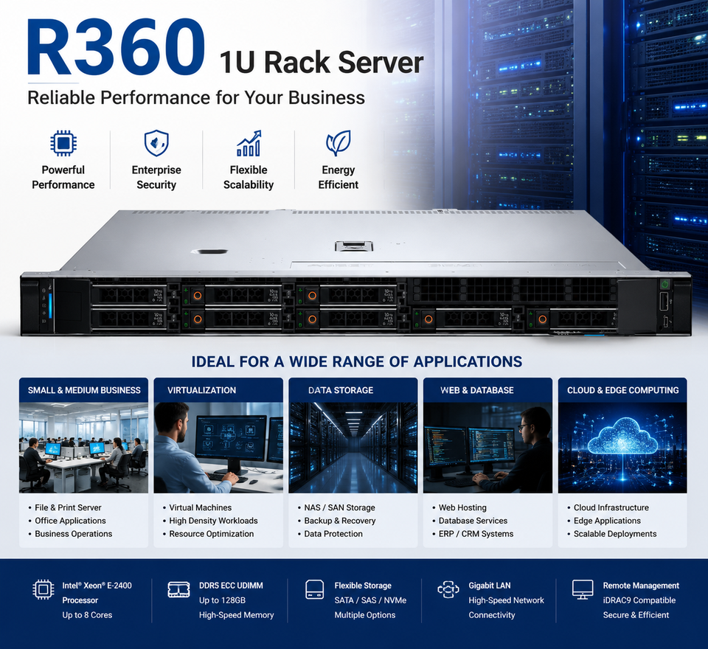
Task: Open the Web & Database developer image
Action: tap(487, 448)
